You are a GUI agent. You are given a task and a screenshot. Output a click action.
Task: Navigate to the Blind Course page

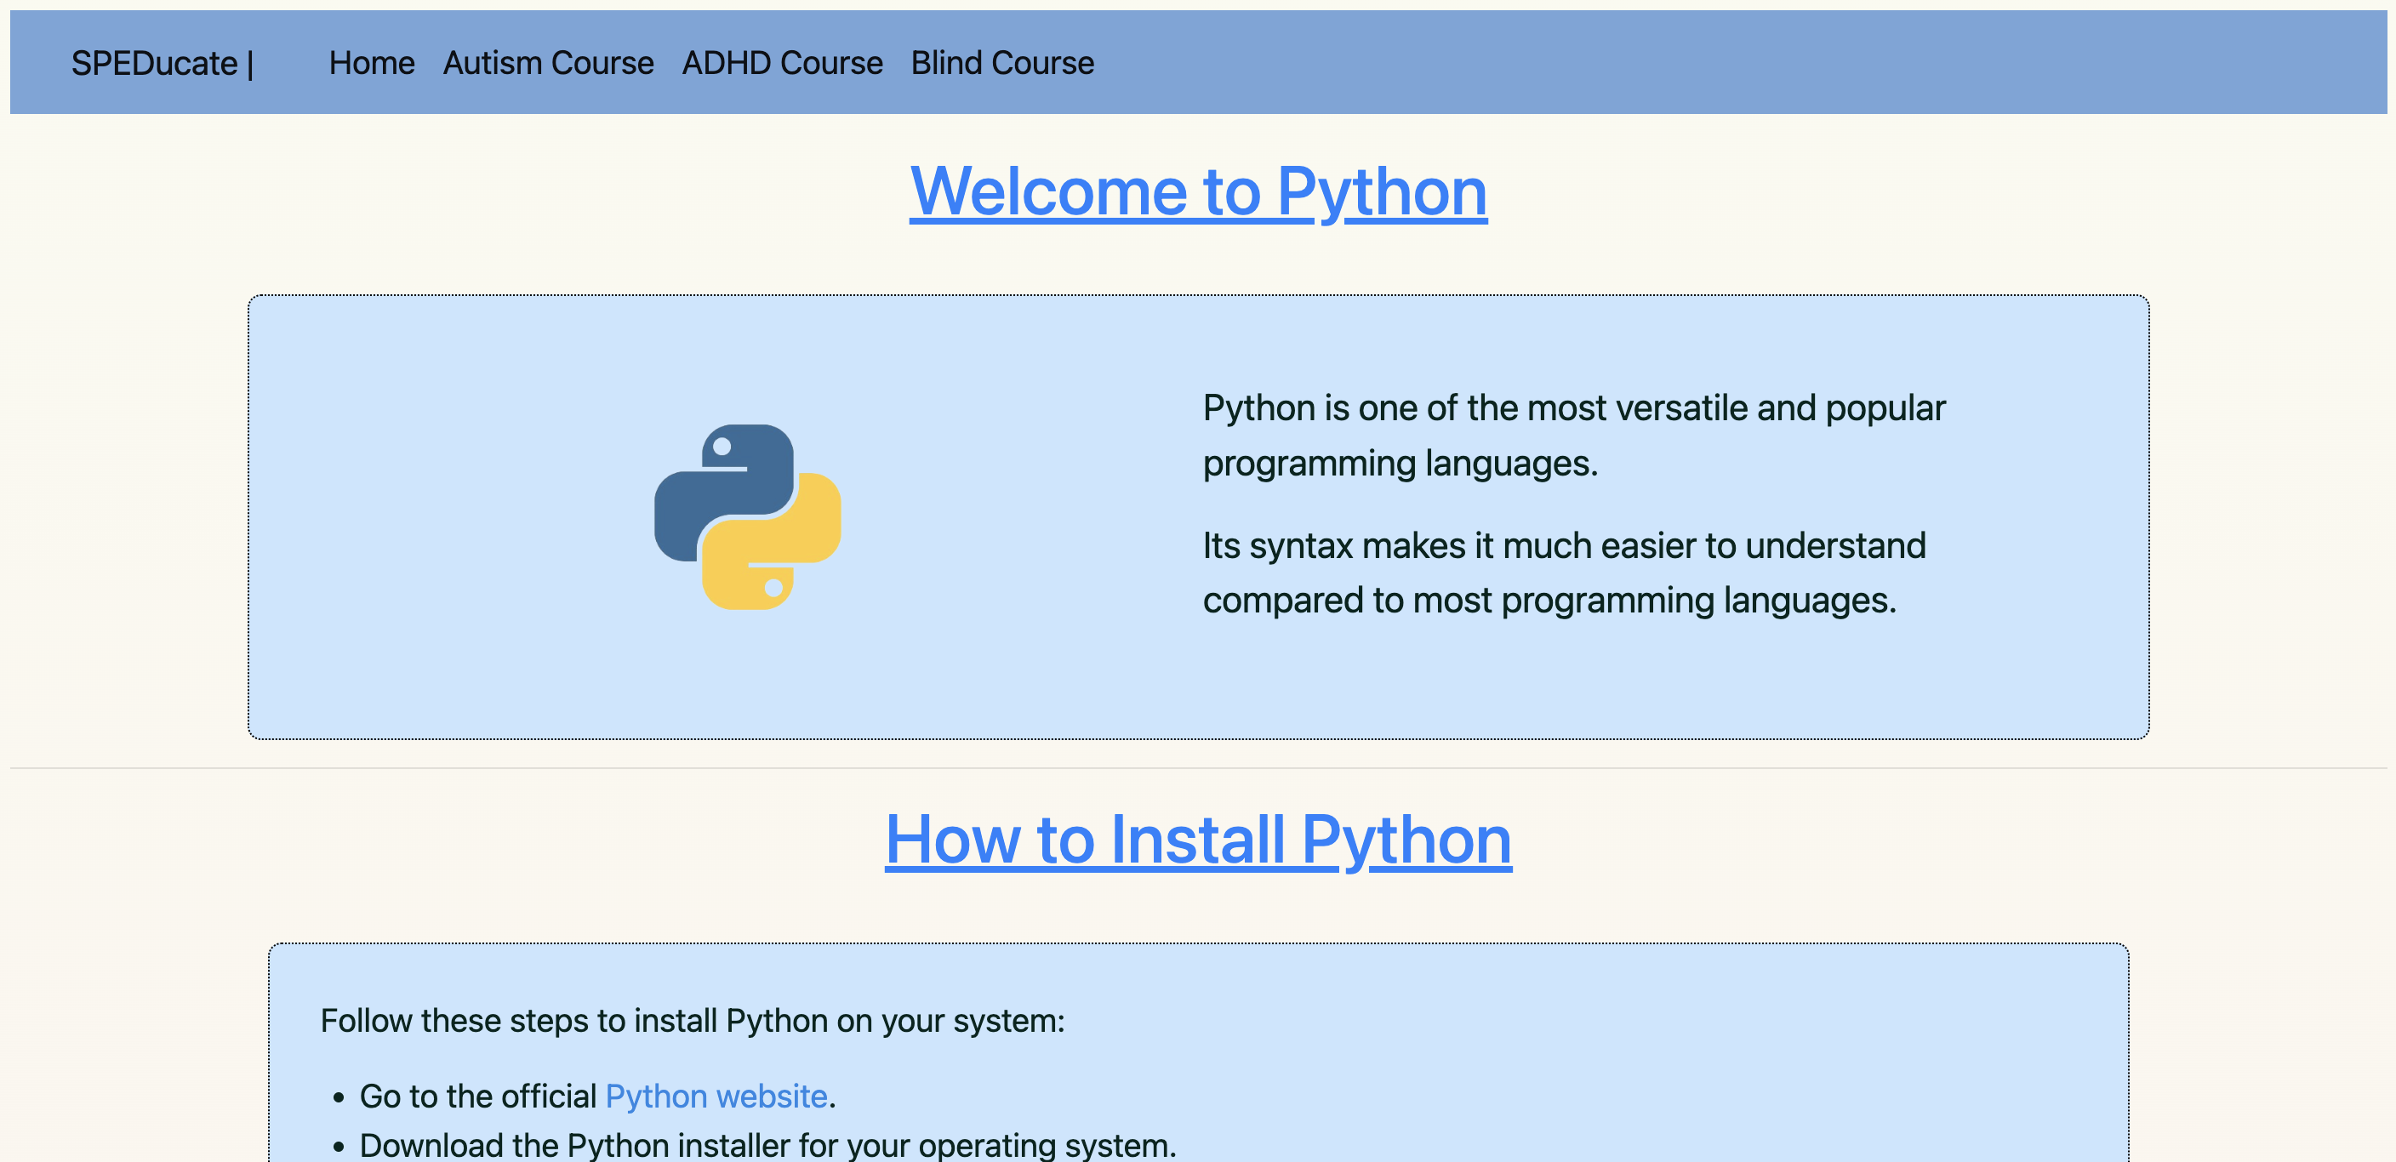pos(1001,63)
